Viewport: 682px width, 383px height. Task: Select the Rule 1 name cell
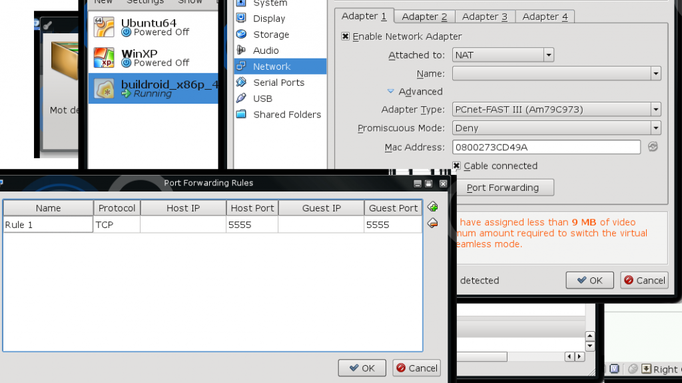tap(48, 225)
